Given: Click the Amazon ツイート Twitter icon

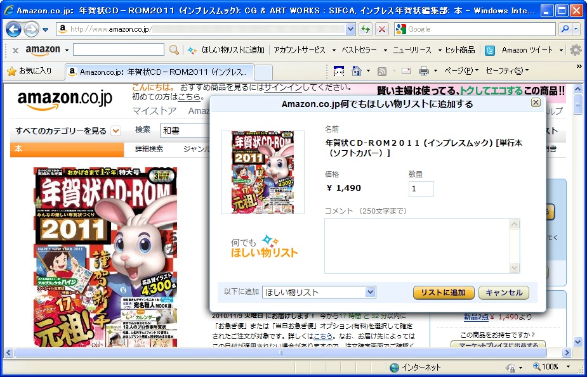Looking at the screenshot, I should point(490,51).
